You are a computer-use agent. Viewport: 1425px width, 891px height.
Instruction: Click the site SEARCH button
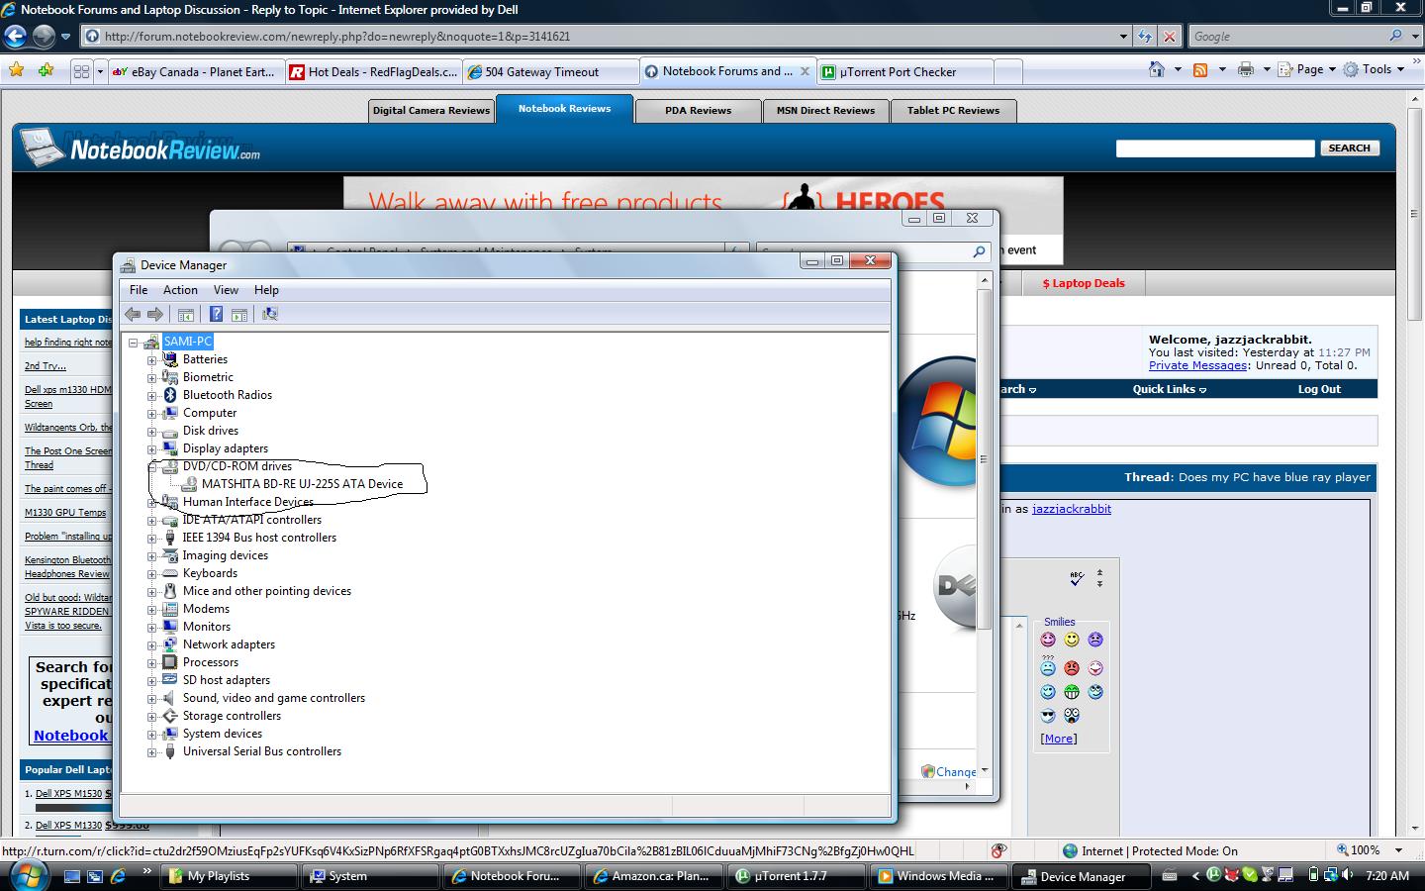[x=1349, y=148]
